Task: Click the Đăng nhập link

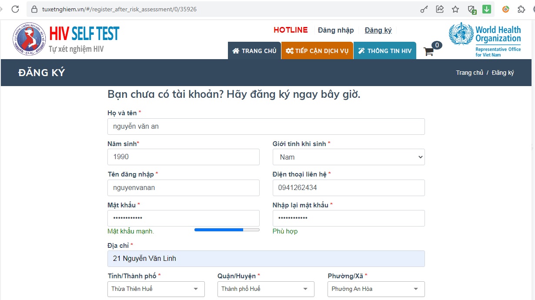Action: click(x=335, y=30)
